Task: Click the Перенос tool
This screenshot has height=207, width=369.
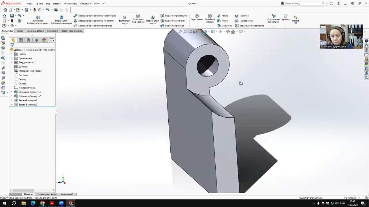Action: coord(242,16)
